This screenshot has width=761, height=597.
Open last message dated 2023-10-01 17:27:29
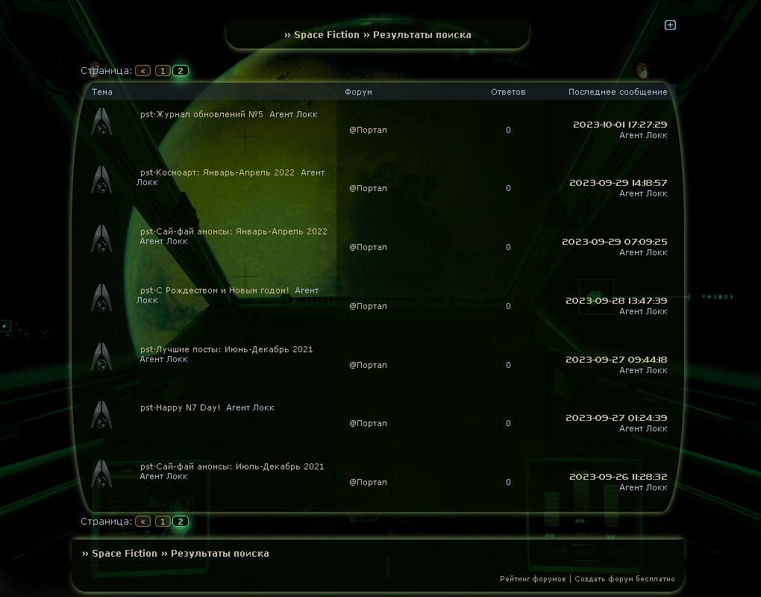620,125
